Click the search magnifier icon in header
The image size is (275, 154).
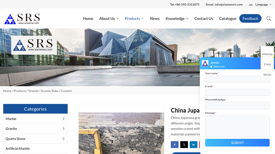pyautogui.click(x=268, y=18)
